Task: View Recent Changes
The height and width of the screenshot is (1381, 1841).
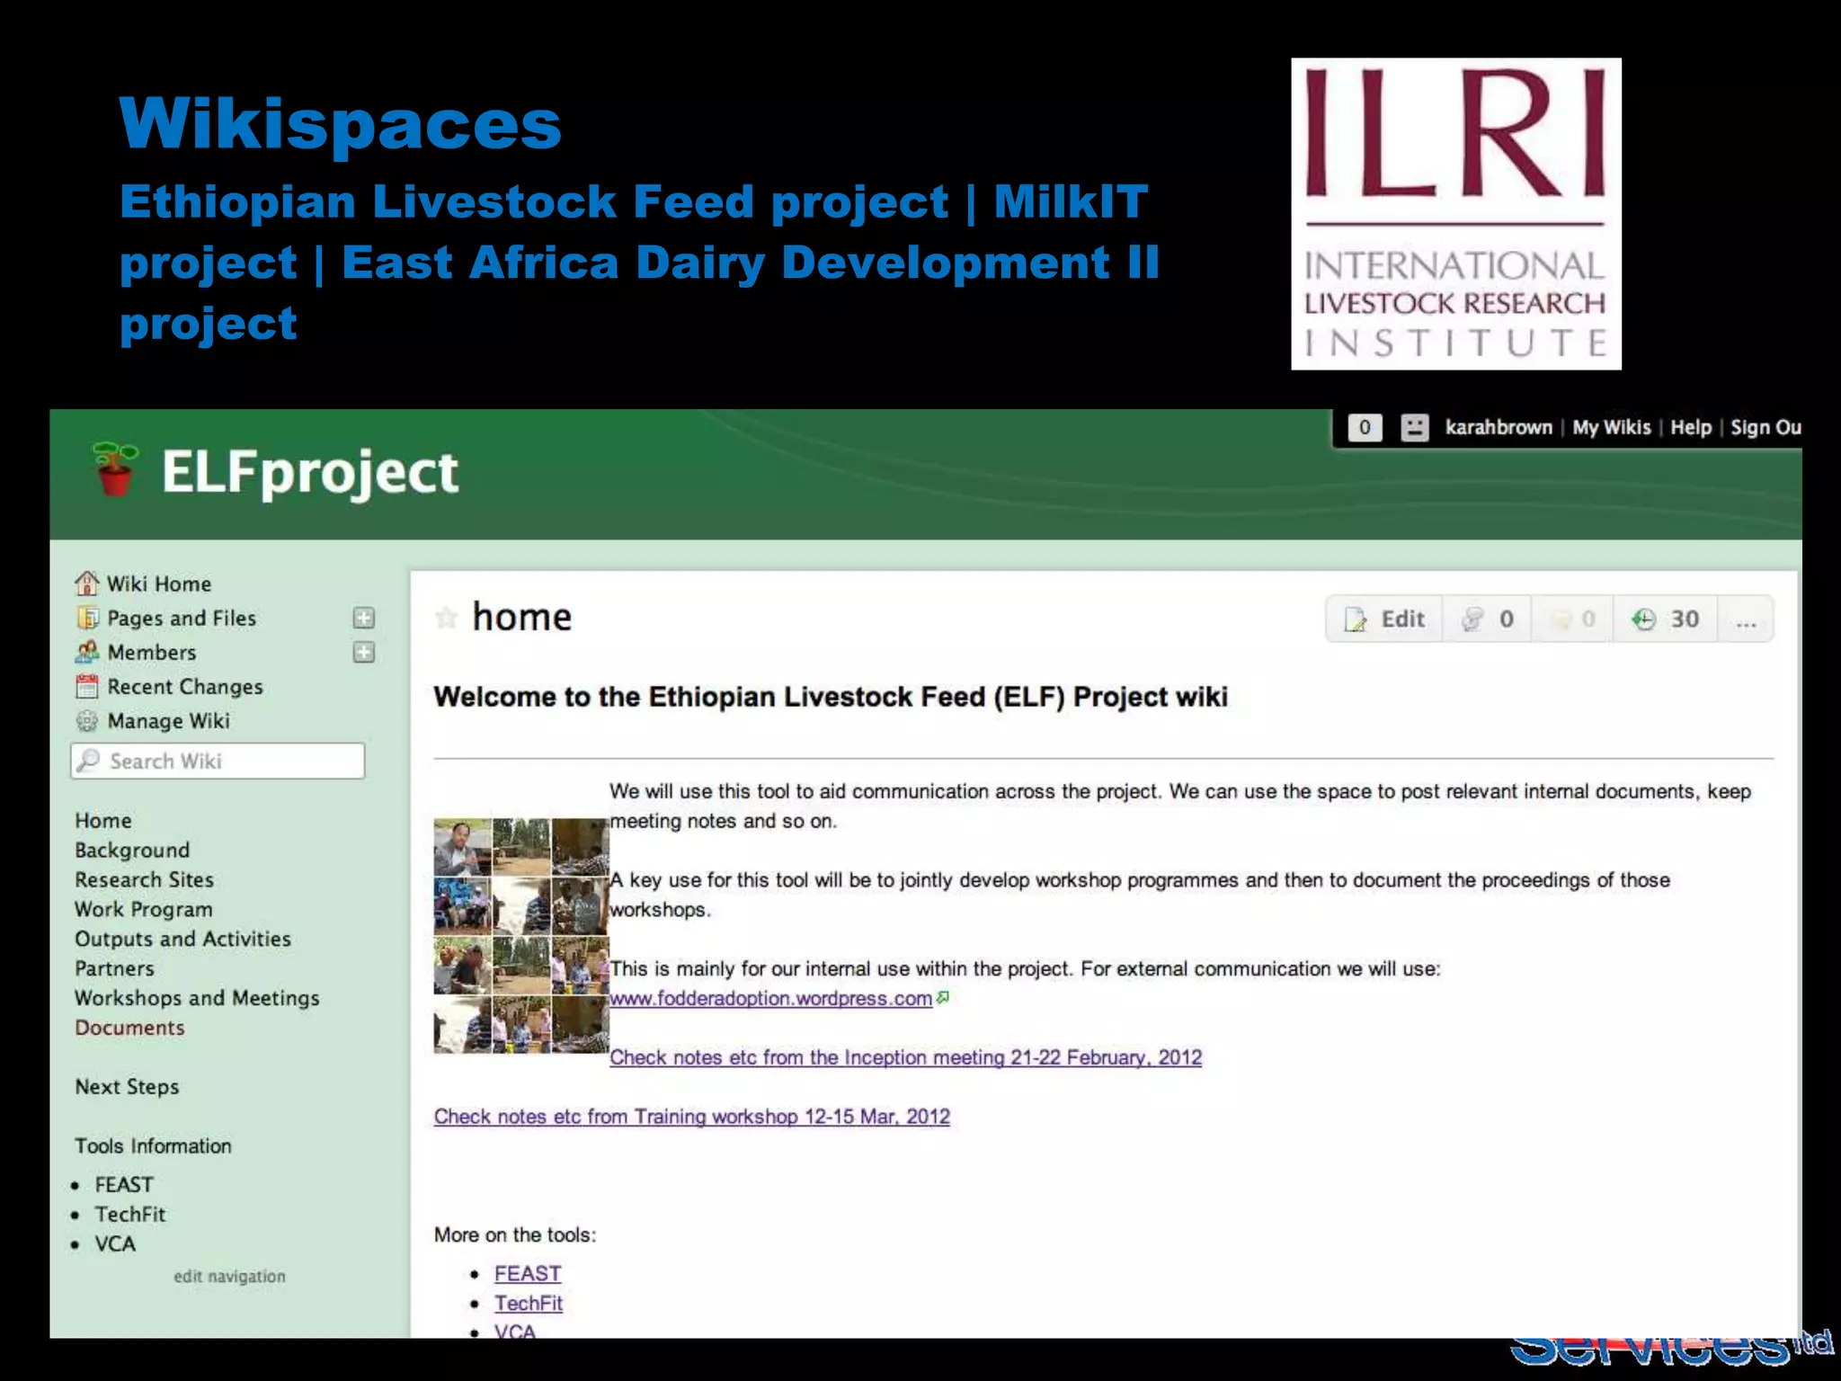Action: click(185, 686)
